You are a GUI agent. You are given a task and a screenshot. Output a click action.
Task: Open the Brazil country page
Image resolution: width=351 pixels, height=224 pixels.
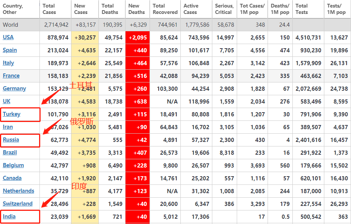click(10, 152)
